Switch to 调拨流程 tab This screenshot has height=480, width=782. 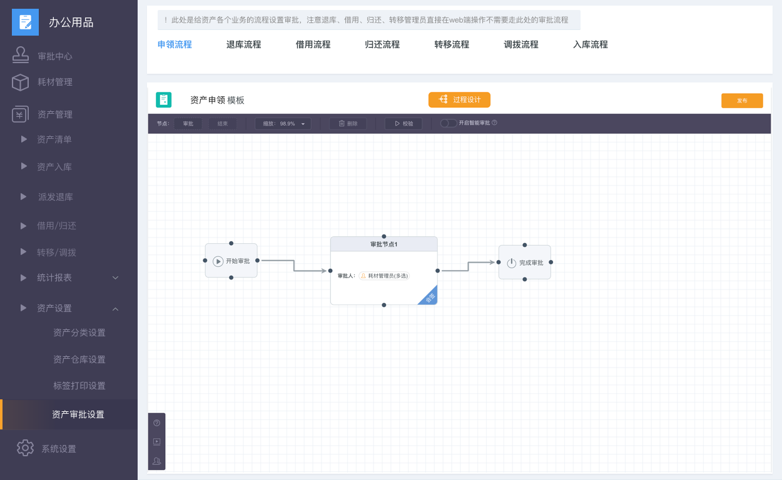pyautogui.click(x=521, y=44)
